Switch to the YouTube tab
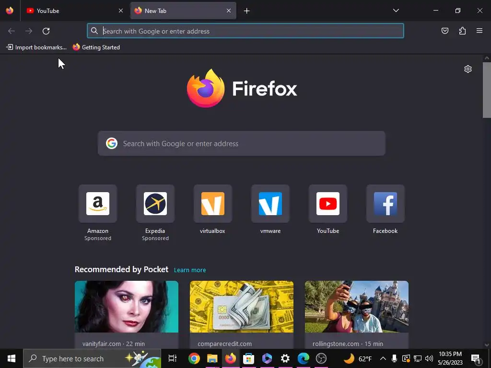Screen dimensions: 491x368 (x=75, y=11)
